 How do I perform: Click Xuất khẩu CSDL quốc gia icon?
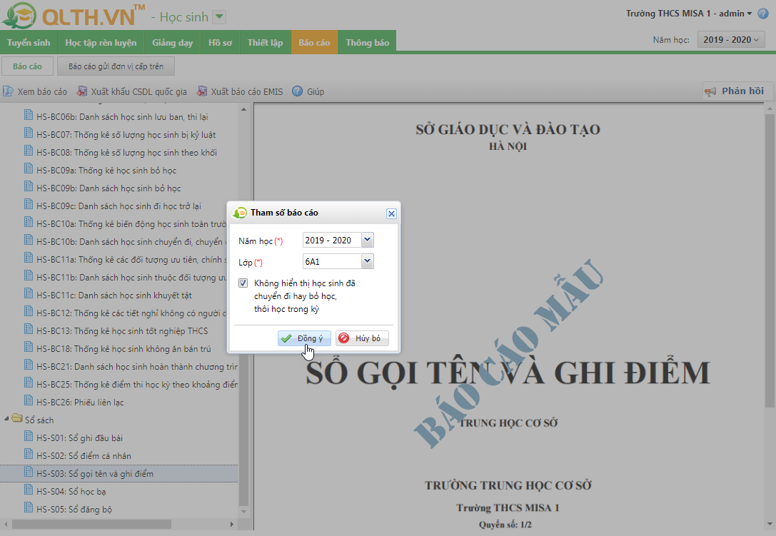81,91
